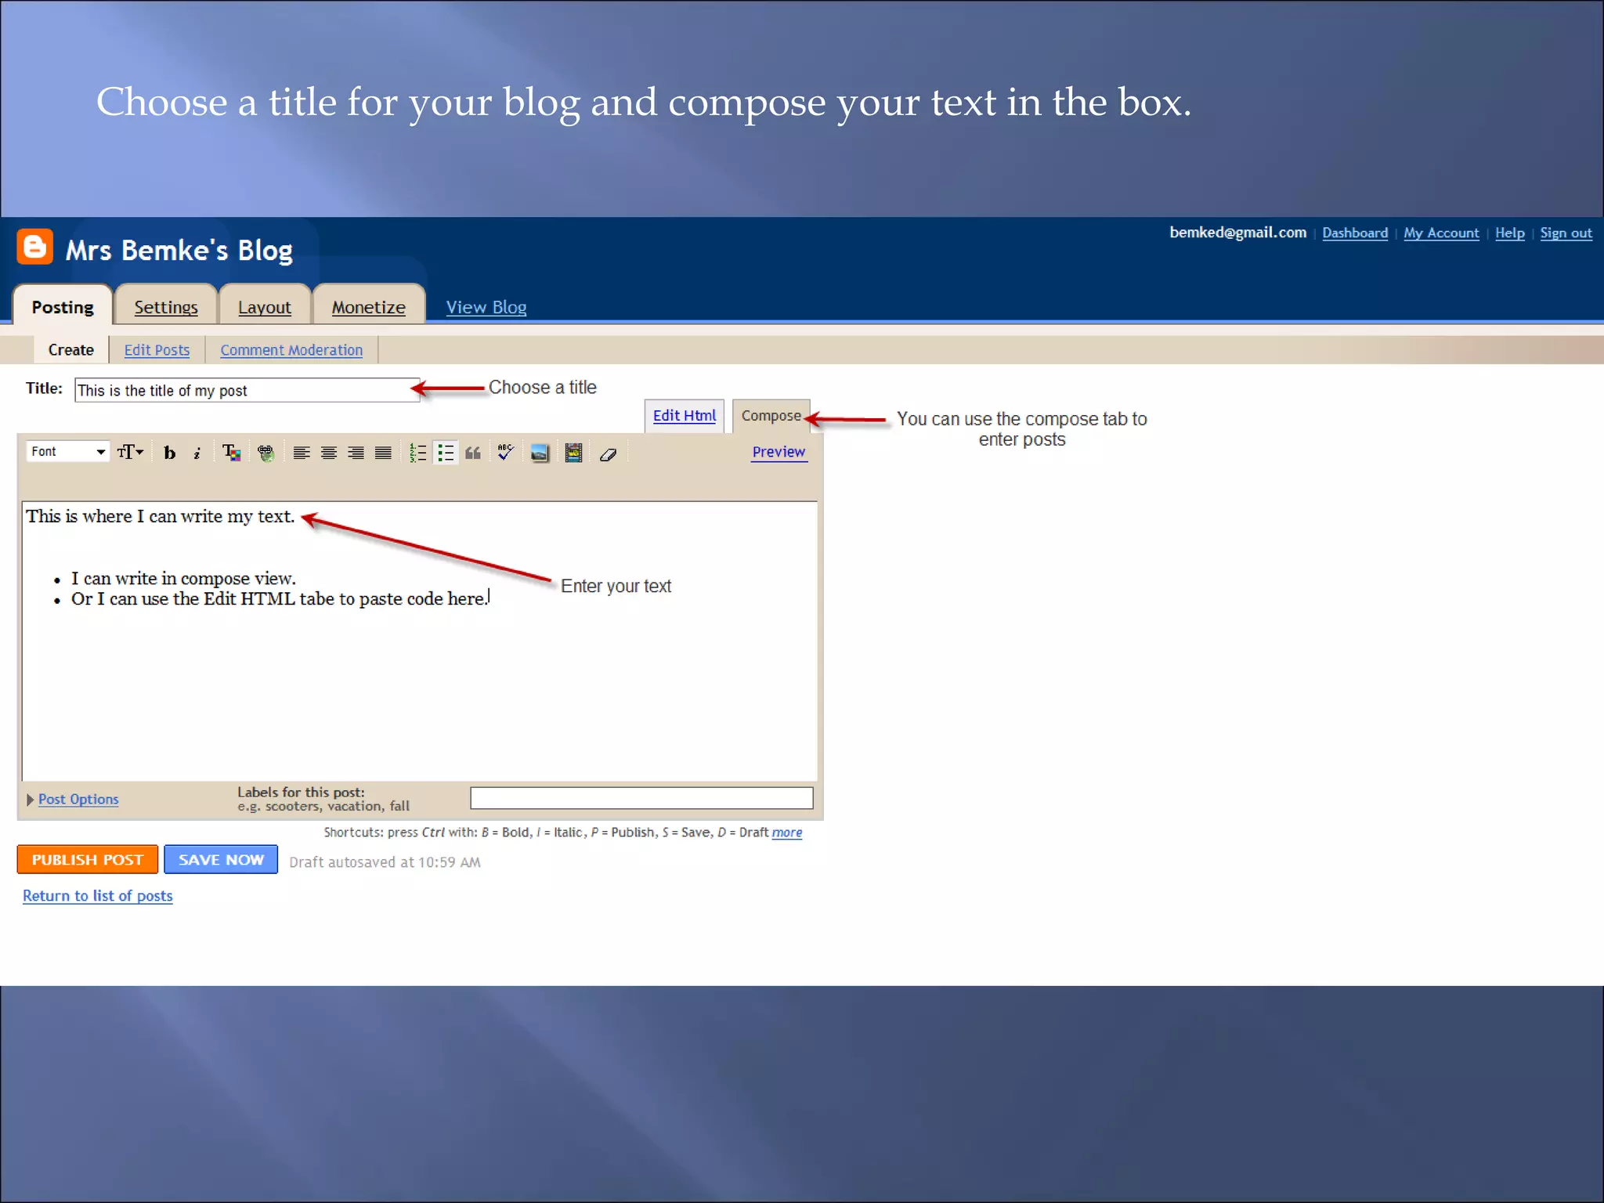The height and width of the screenshot is (1203, 1604).
Task: Click the Save Now button
Action: tap(221, 859)
